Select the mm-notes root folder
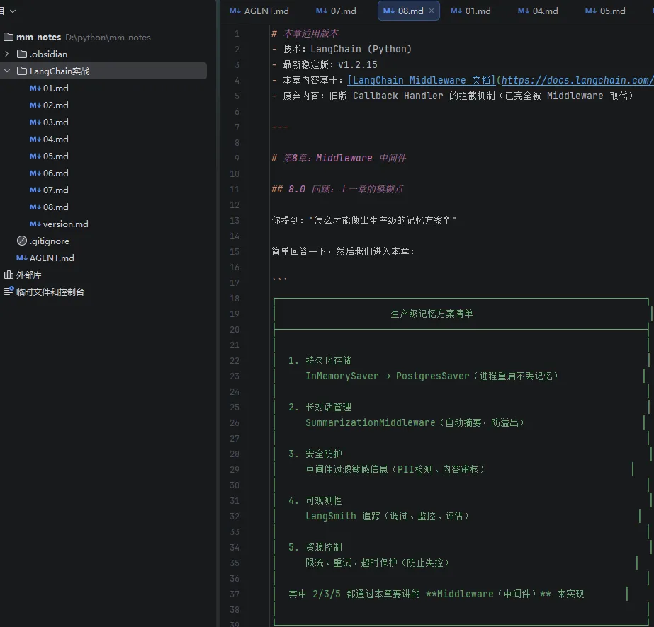This screenshot has width=654, height=627. click(x=38, y=37)
